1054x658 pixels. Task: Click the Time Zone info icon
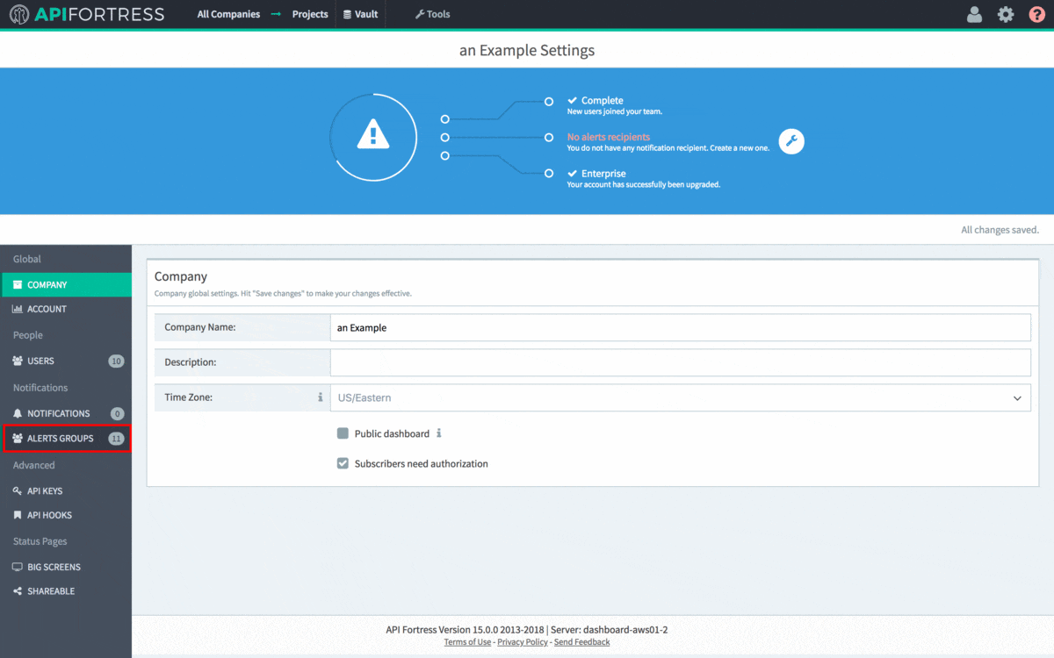click(321, 397)
